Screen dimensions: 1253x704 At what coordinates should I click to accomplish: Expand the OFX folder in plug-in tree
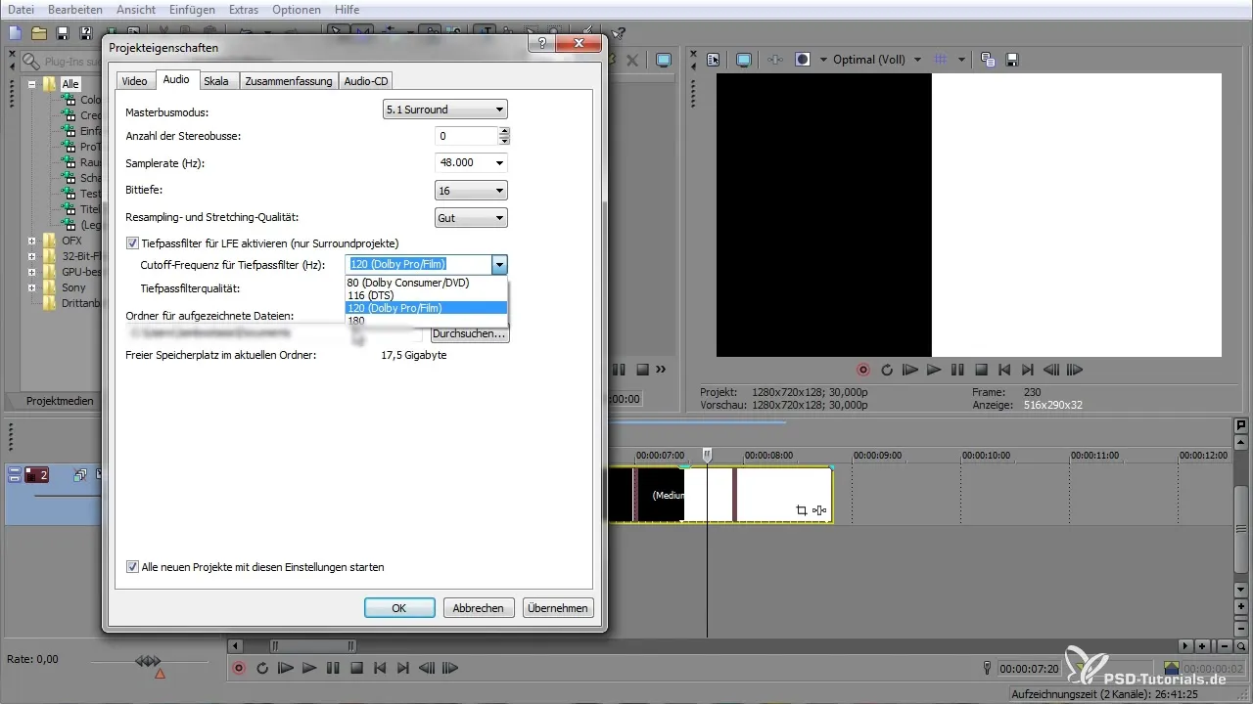32,241
